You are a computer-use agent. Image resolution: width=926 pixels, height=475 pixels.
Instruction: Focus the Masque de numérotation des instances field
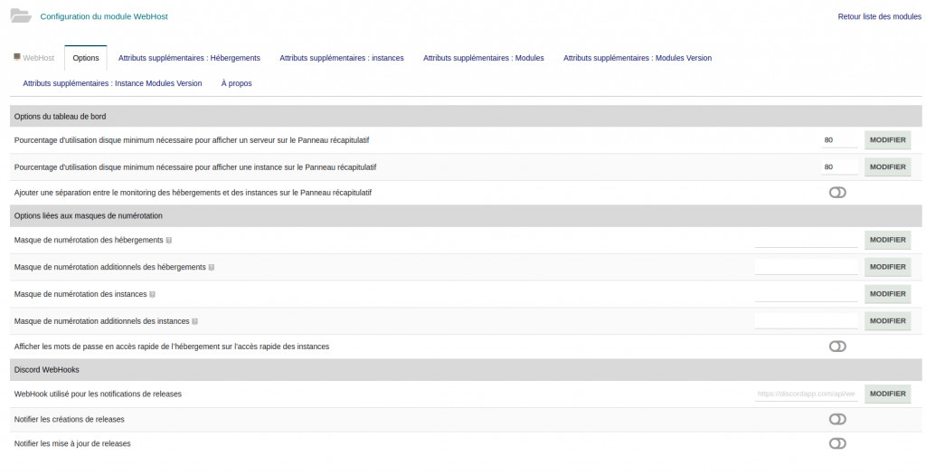(x=806, y=294)
